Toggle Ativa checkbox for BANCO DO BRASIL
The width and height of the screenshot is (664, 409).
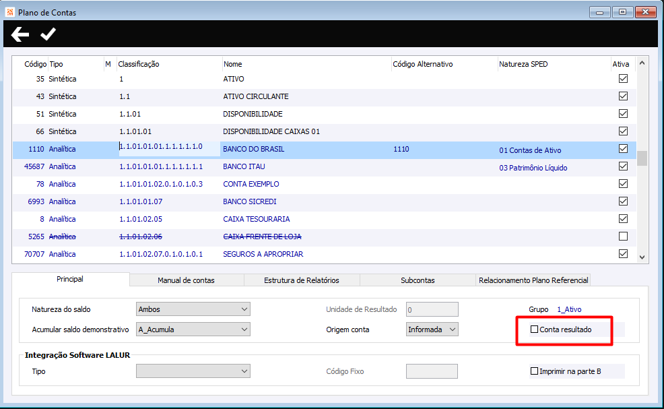click(x=623, y=149)
